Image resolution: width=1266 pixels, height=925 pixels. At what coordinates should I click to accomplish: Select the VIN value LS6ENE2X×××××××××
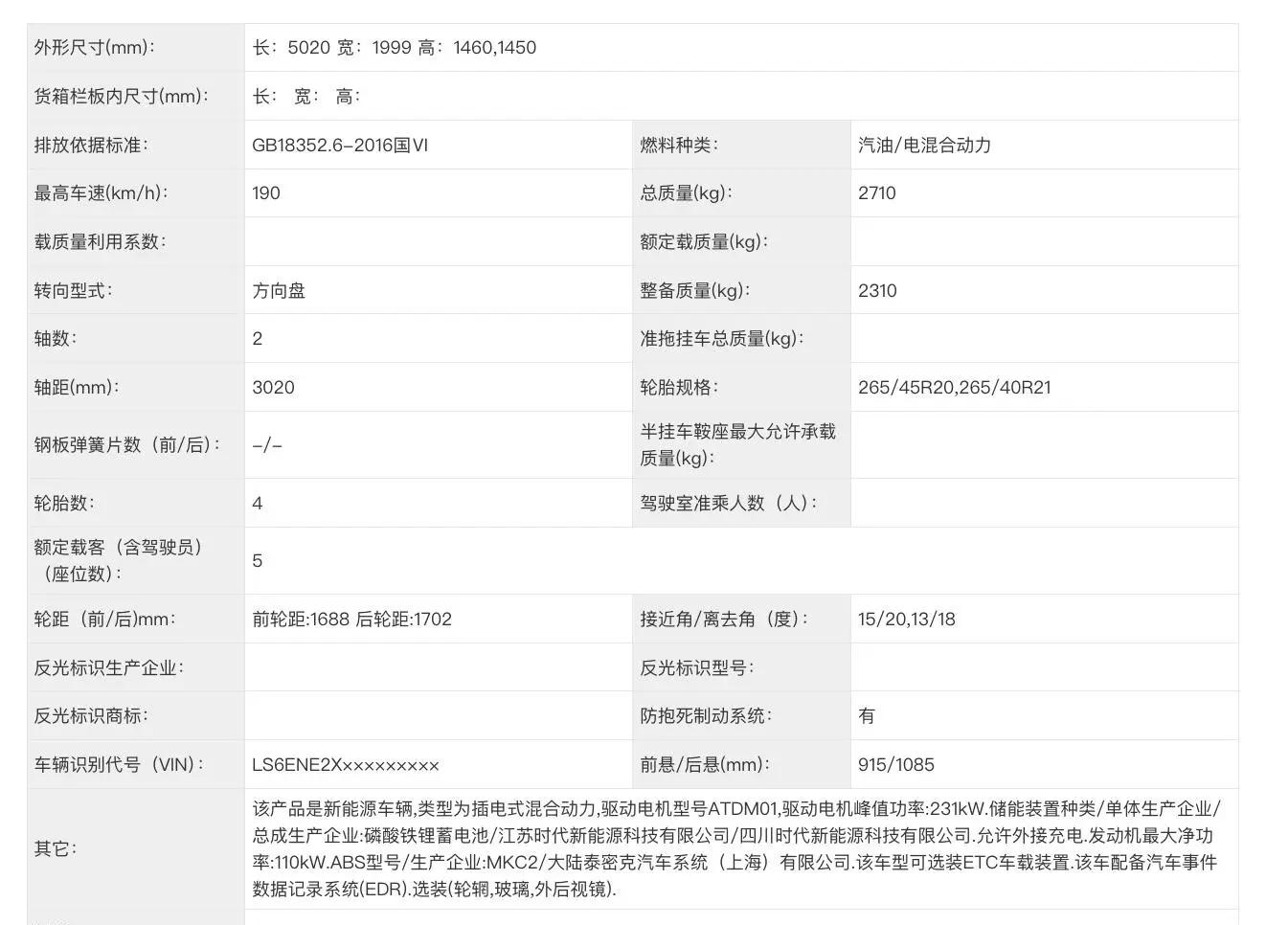point(346,765)
